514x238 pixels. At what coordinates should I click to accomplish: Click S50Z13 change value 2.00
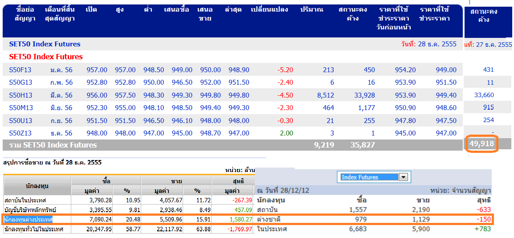[286, 133]
